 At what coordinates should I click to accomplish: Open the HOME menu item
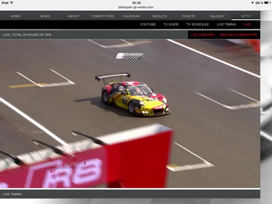(15, 16)
